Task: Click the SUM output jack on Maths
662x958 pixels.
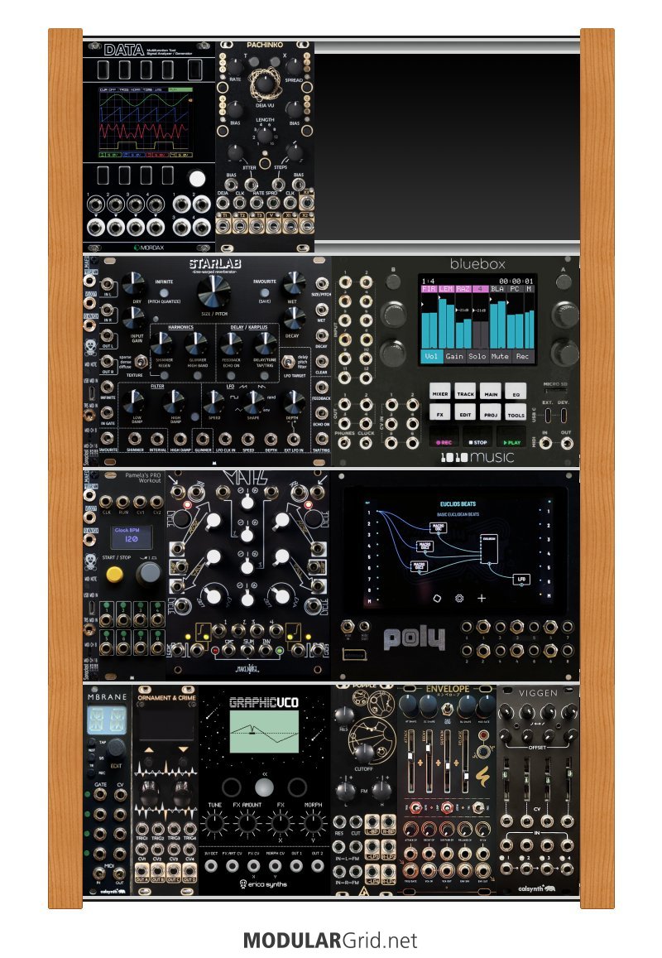Action: pyautogui.click(x=247, y=650)
